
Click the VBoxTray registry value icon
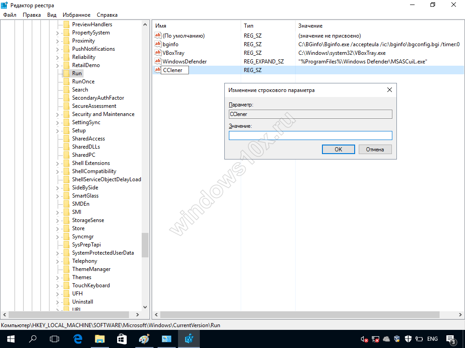(x=158, y=53)
